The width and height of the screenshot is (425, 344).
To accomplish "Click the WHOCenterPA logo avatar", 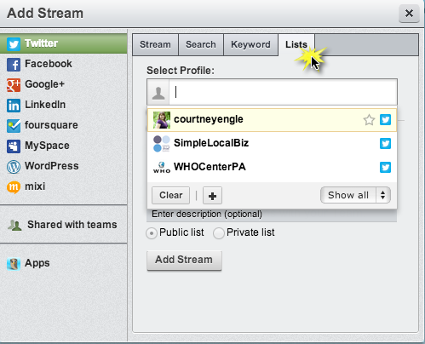I will coord(162,167).
